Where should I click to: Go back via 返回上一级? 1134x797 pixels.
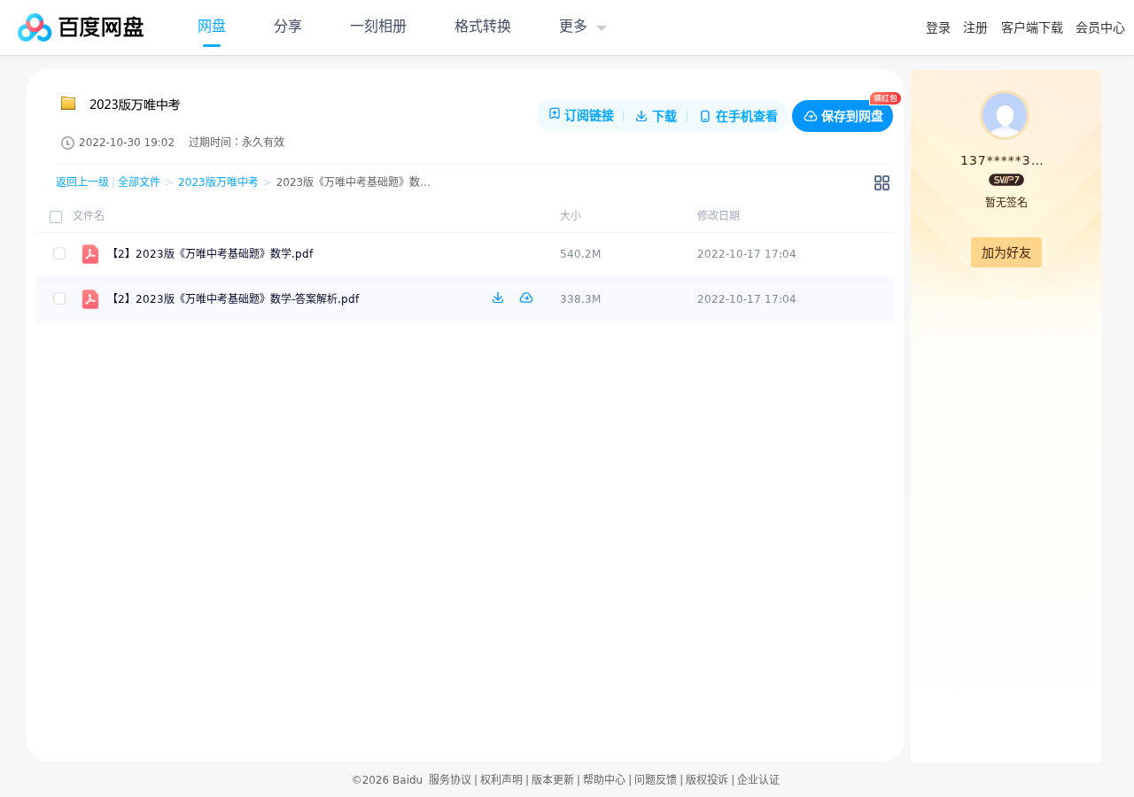(82, 182)
